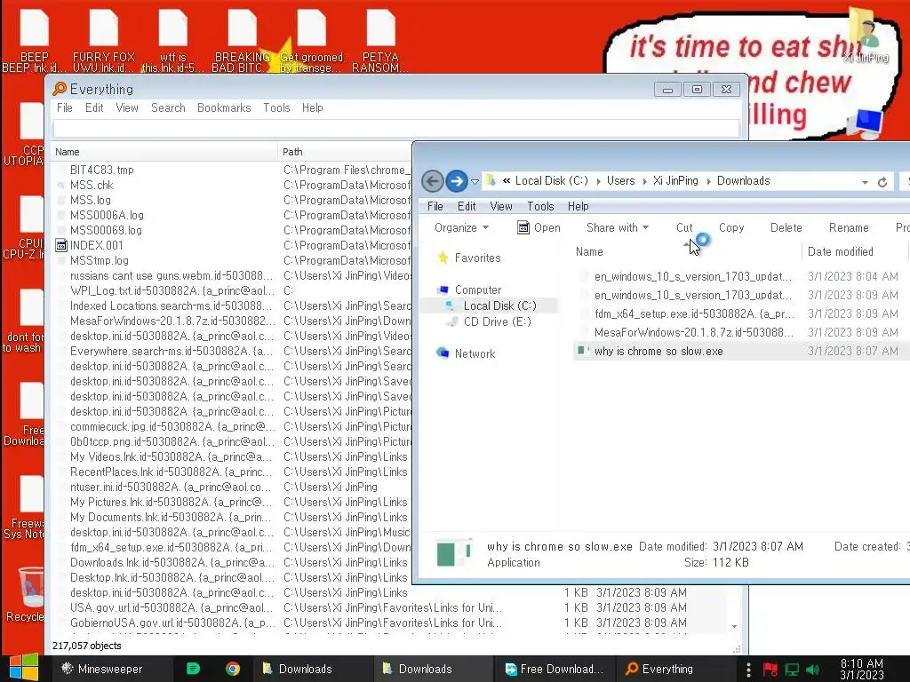The width and height of the screenshot is (910, 682).
Task: Sort by Date modified column in explorer
Action: pos(840,251)
